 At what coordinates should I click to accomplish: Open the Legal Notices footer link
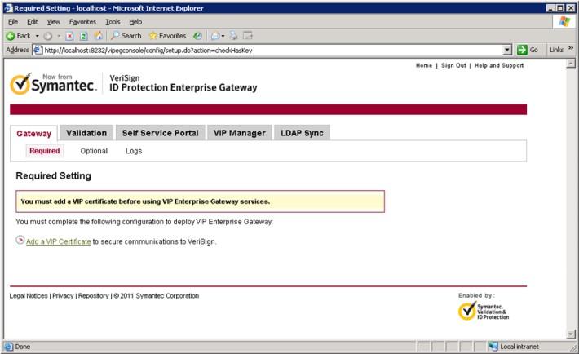tap(29, 295)
